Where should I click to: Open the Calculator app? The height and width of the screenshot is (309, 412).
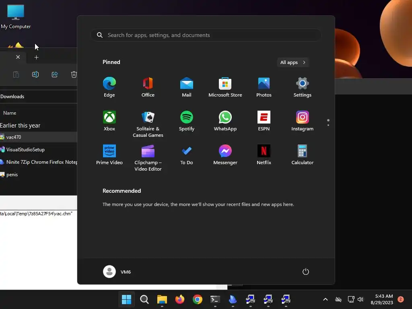coord(303,155)
